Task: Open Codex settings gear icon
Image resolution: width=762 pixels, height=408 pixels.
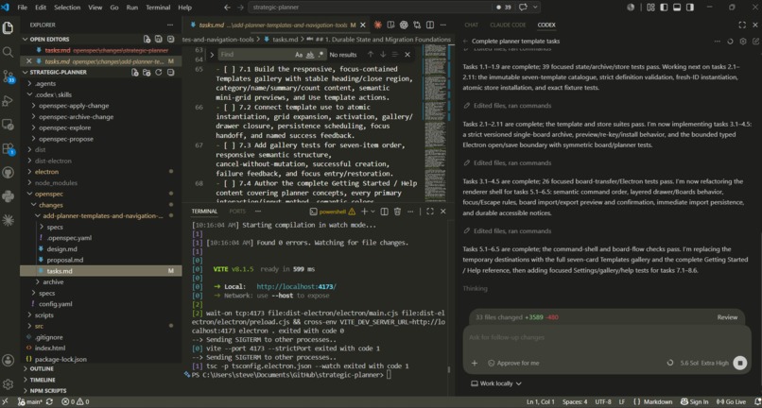Action: (742, 42)
